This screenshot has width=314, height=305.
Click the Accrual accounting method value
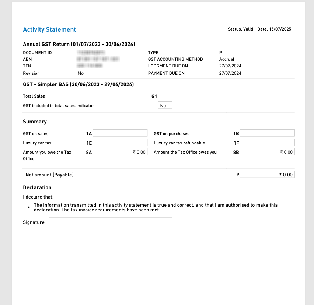[x=226, y=59]
